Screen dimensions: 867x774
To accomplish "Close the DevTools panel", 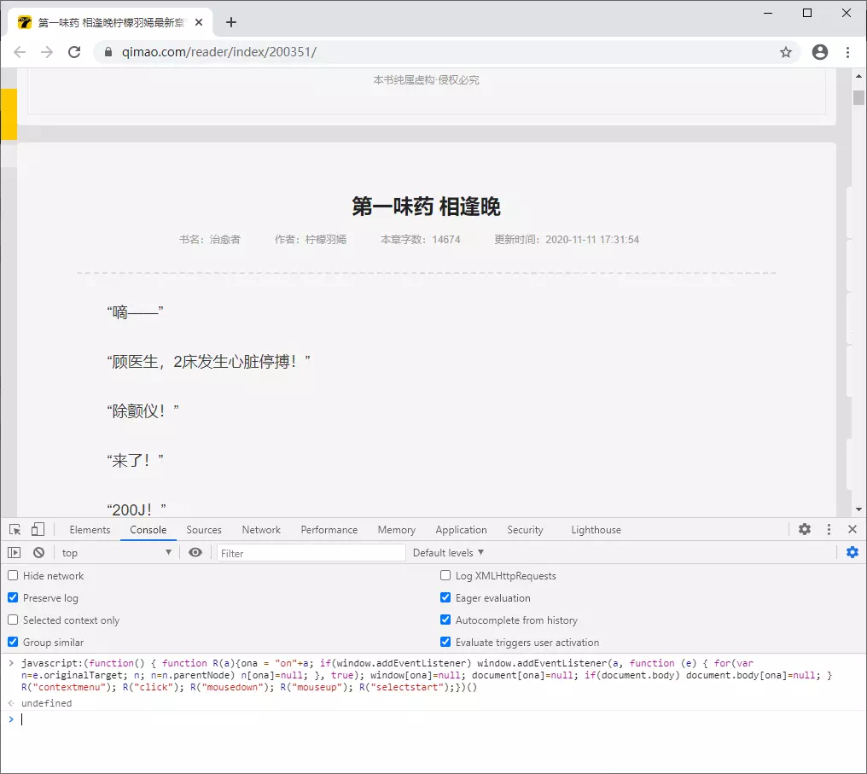I will [852, 529].
